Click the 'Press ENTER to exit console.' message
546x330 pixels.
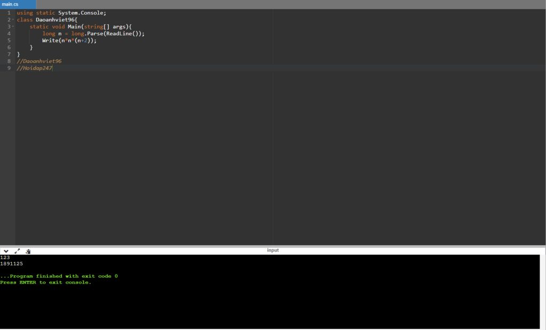(46, 283)
